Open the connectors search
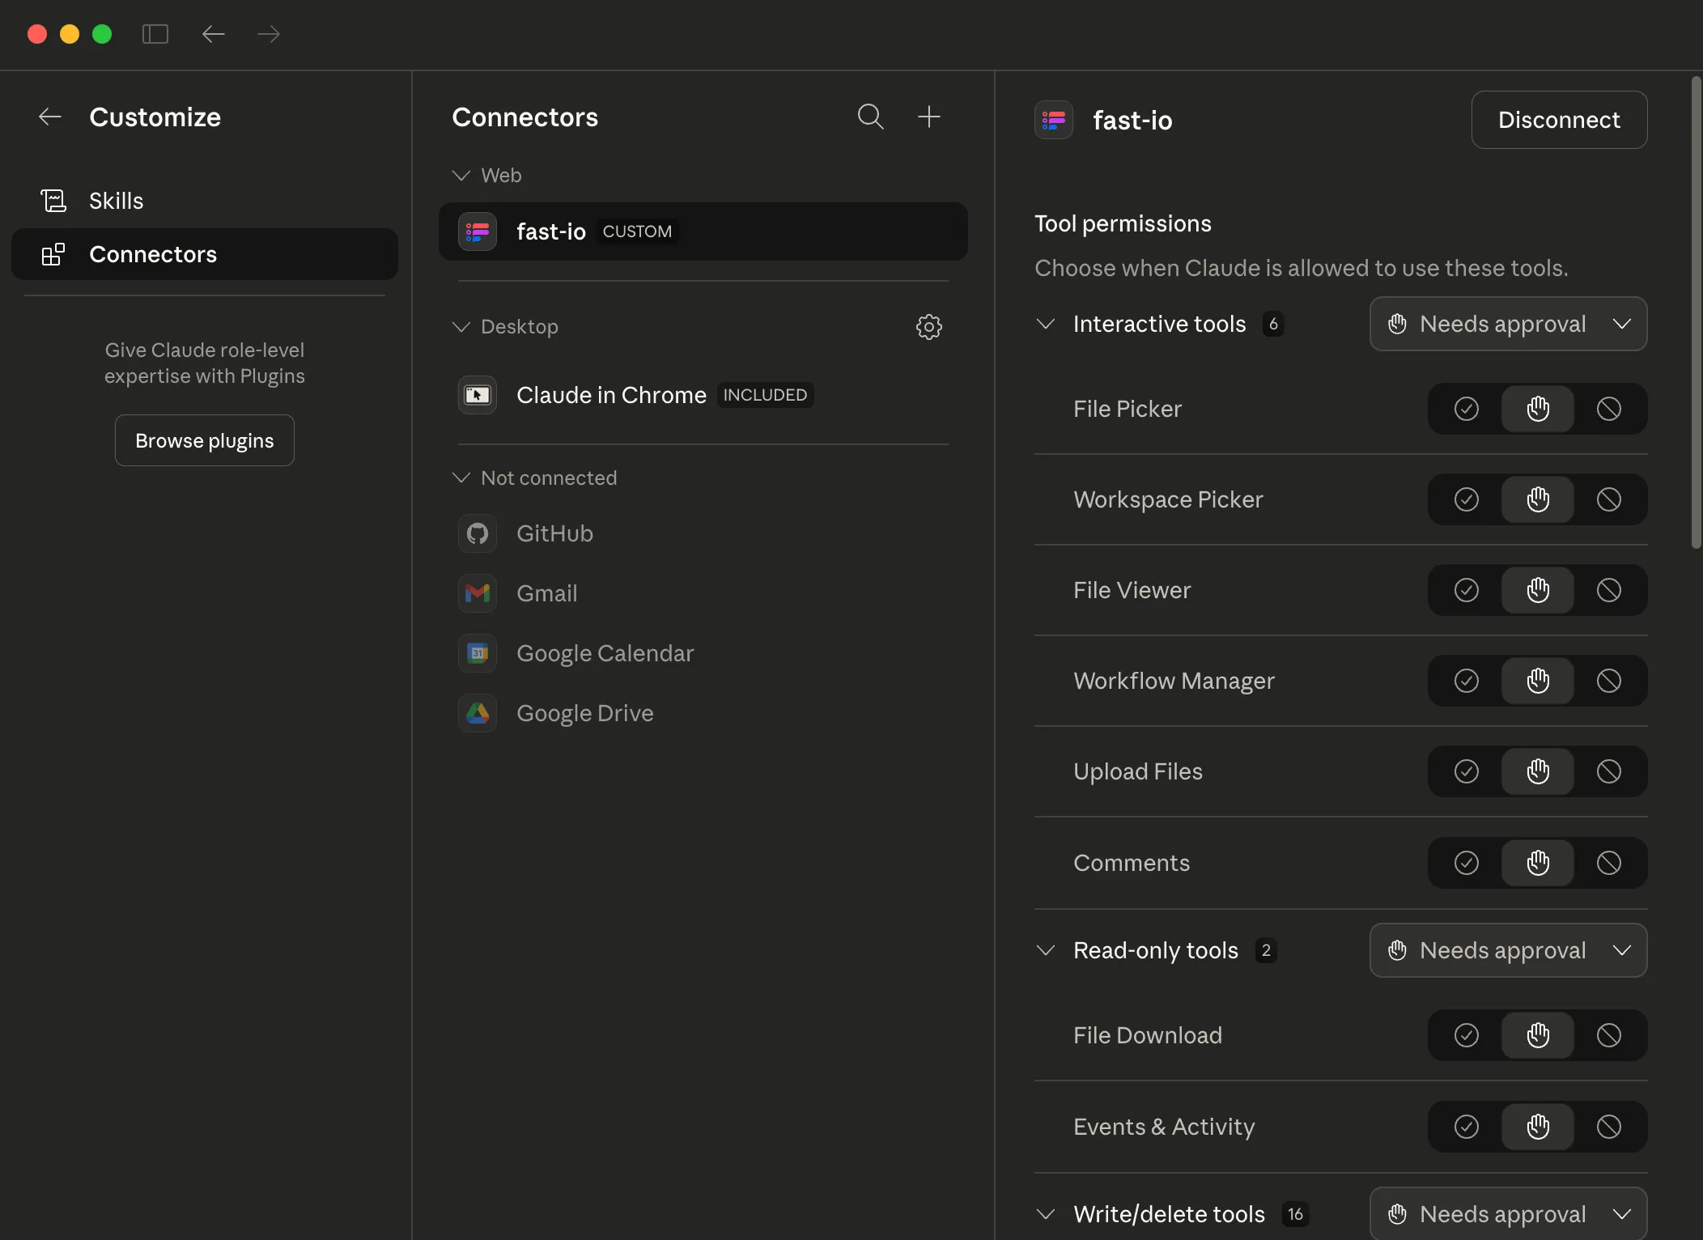The width and height of the screenshot is (1703, 1240). [x=871, y=117]
